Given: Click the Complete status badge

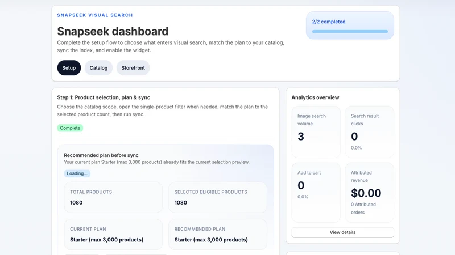Looking at the screenshot, I should [70, 128].
